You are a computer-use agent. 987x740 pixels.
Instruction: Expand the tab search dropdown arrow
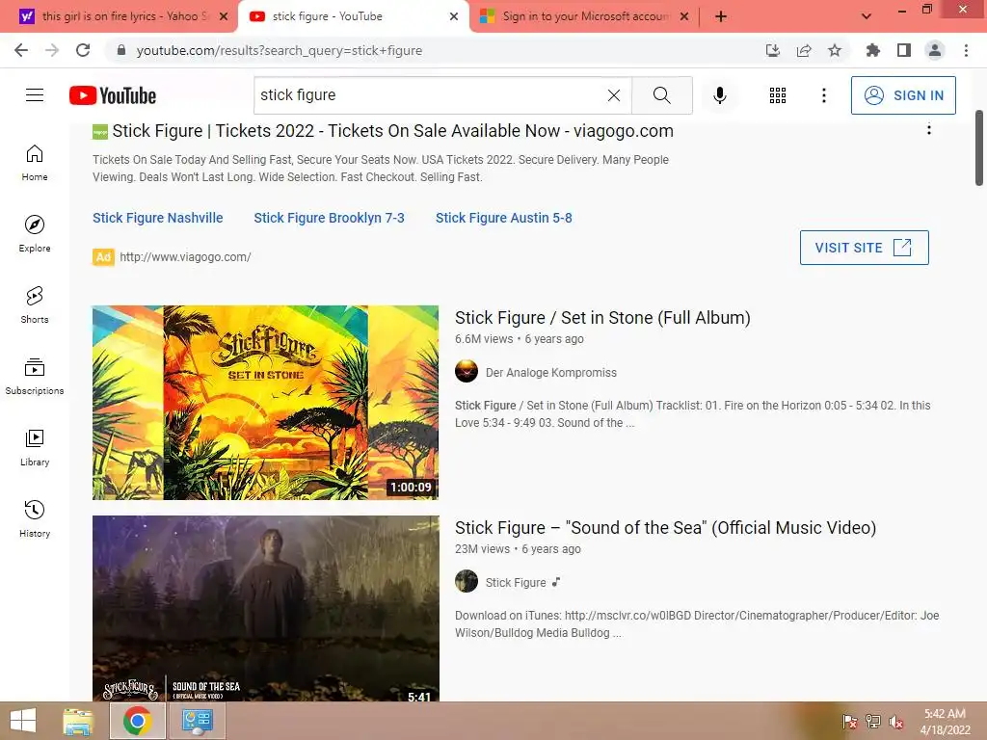pyautogui.click(x=867, y=16)
